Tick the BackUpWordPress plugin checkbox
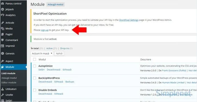This screenshot has width=197, height=102. (35, 78)
